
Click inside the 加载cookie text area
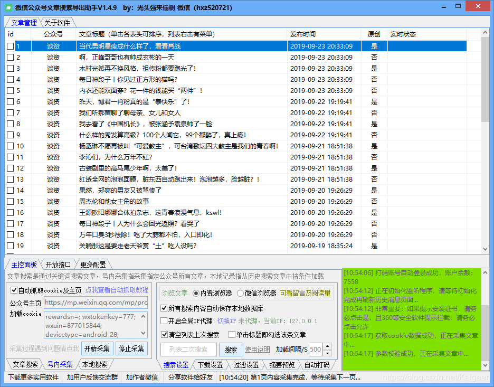point(92,325)
